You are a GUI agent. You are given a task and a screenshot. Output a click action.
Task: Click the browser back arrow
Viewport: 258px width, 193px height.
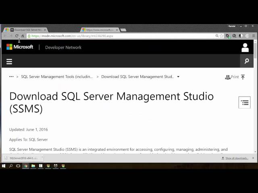point(5,36)
